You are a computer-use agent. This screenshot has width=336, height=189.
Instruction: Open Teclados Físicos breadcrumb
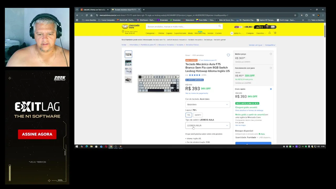(192, 45)
